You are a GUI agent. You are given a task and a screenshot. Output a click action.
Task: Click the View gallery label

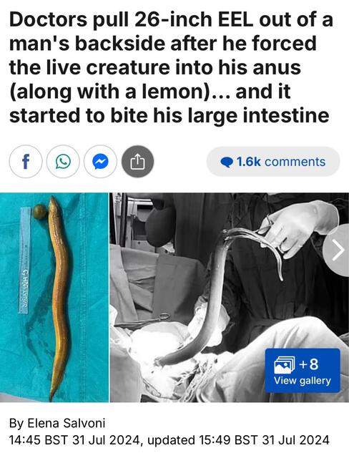pyautogui.click(x=303, y=381)
